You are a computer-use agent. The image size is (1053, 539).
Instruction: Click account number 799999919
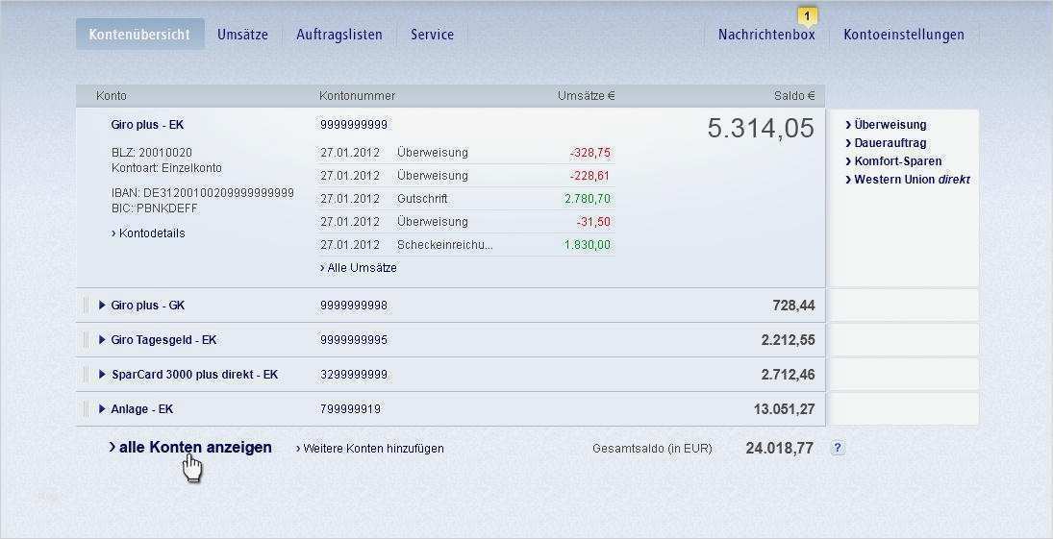(351, 408)
